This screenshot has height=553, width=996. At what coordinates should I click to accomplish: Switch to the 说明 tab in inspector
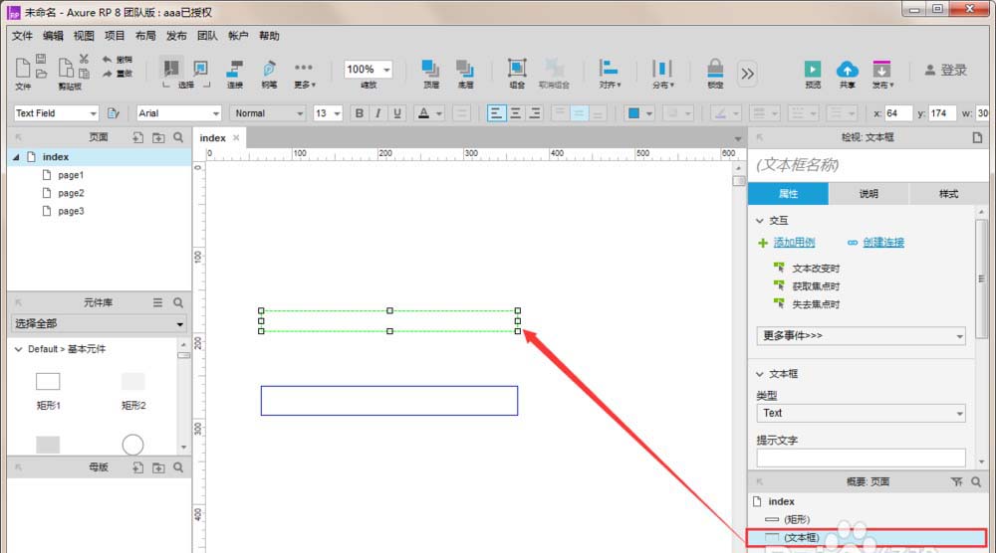[x=869, y=193]
